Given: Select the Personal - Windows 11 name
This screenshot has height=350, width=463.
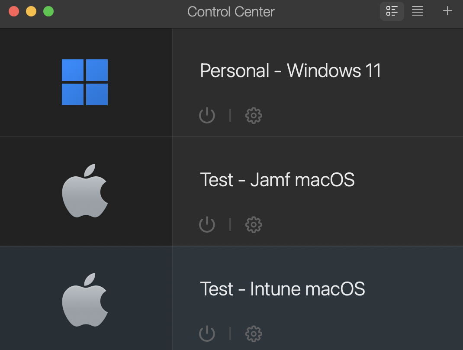Looking at the screenshot, I should coord(290,71).
